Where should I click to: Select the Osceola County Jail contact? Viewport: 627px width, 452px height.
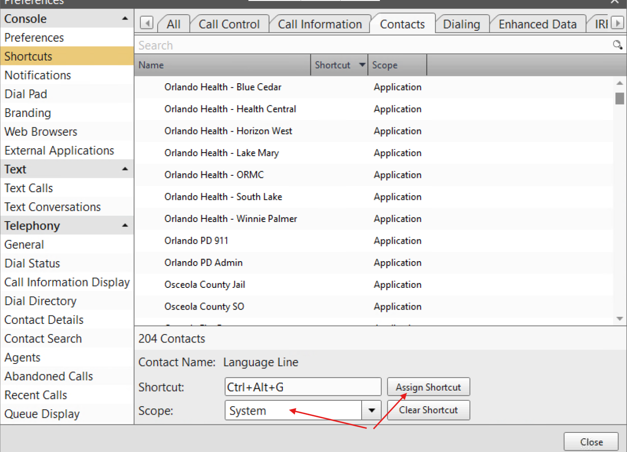(x=374, y=285)
